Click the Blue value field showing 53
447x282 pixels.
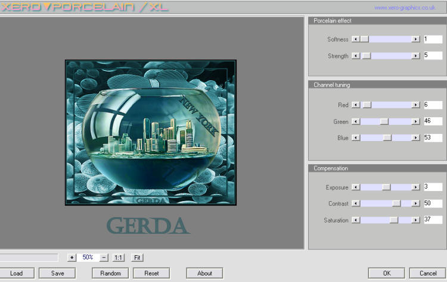tap(433, 137)
